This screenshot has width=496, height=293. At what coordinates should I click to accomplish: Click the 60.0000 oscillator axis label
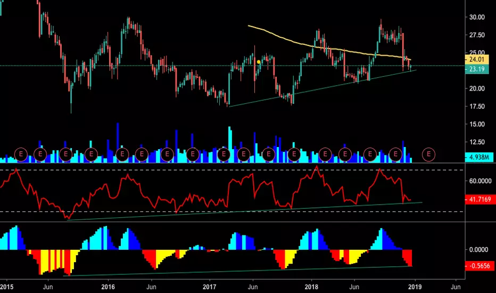[480, 181]
